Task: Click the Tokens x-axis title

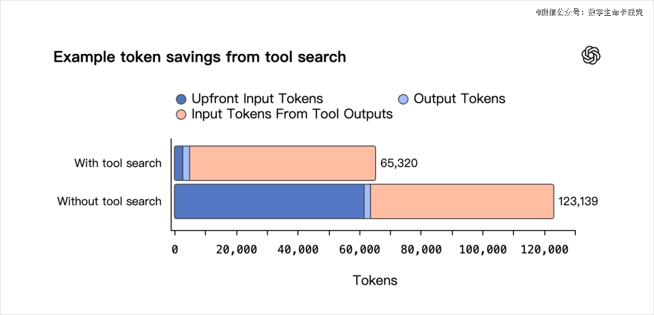Action: coord(375,280)
